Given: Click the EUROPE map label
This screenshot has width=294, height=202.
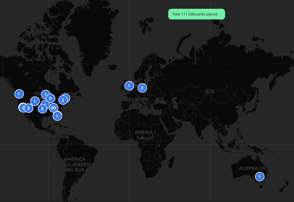Looking at the screenshot, I should (139, 99).
